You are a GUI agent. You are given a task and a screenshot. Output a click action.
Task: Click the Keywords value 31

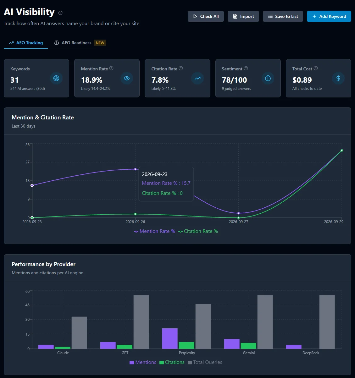14,80
